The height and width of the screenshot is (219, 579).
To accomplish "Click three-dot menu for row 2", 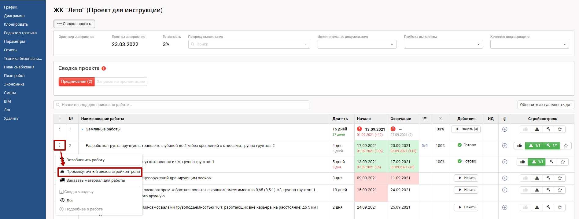I will pyautogui.click(x=60, y=145).
